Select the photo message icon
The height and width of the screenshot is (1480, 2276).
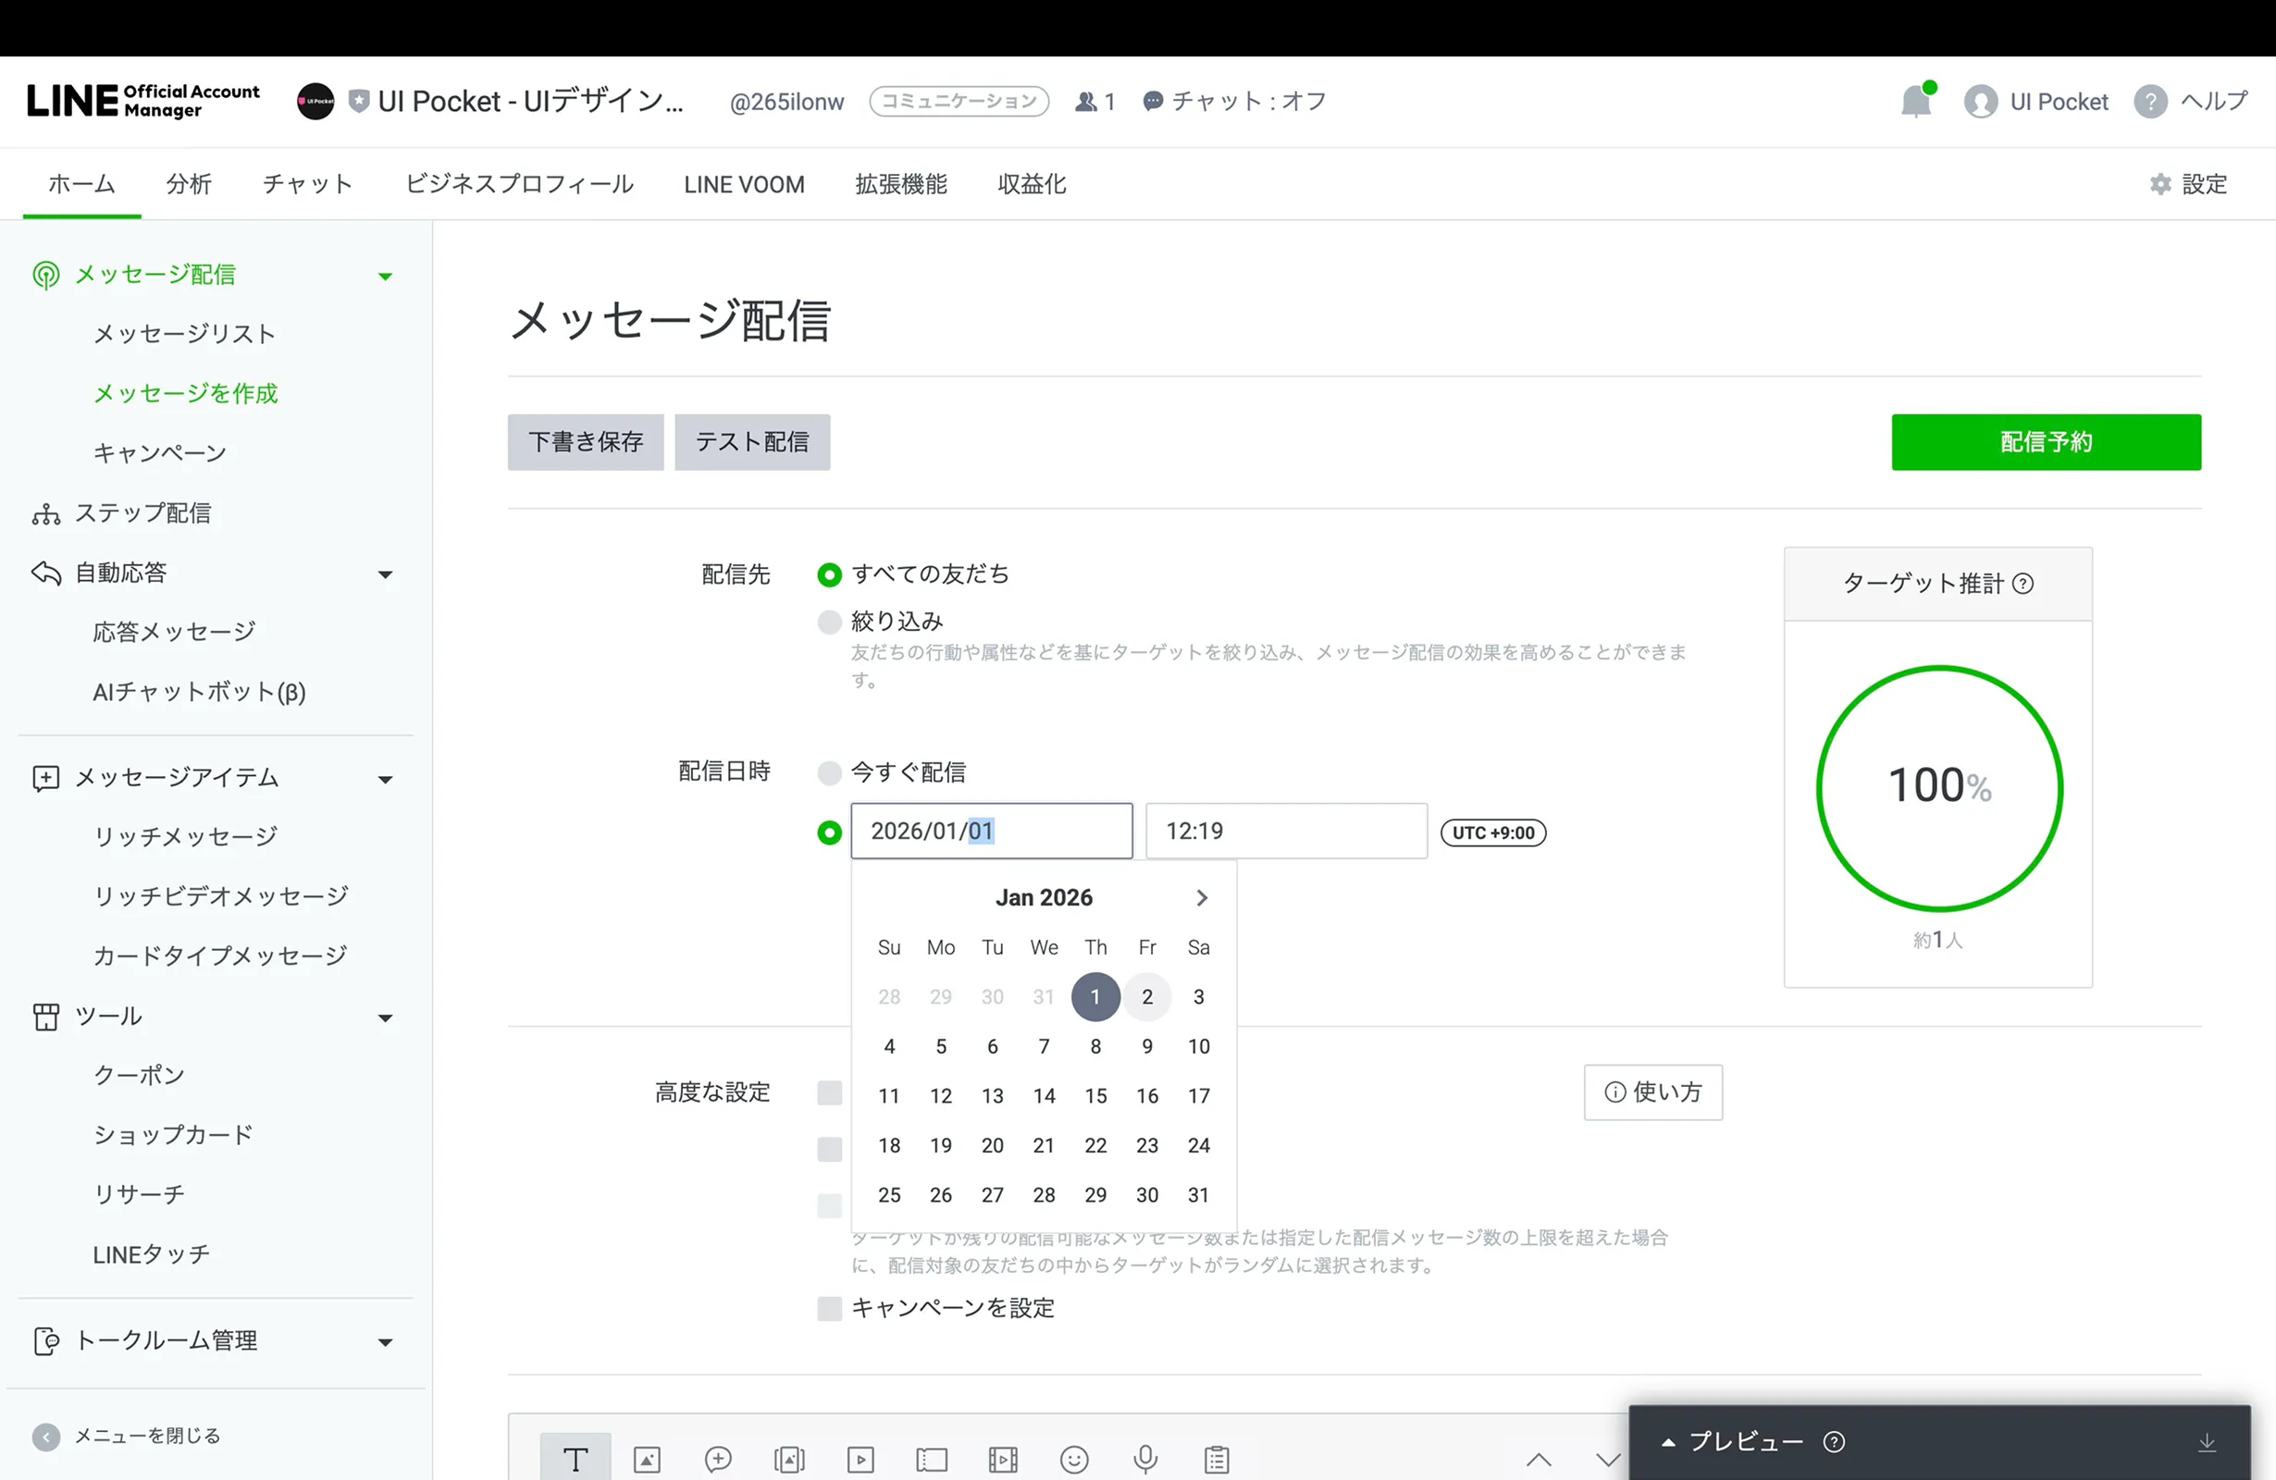[647, 1459]
